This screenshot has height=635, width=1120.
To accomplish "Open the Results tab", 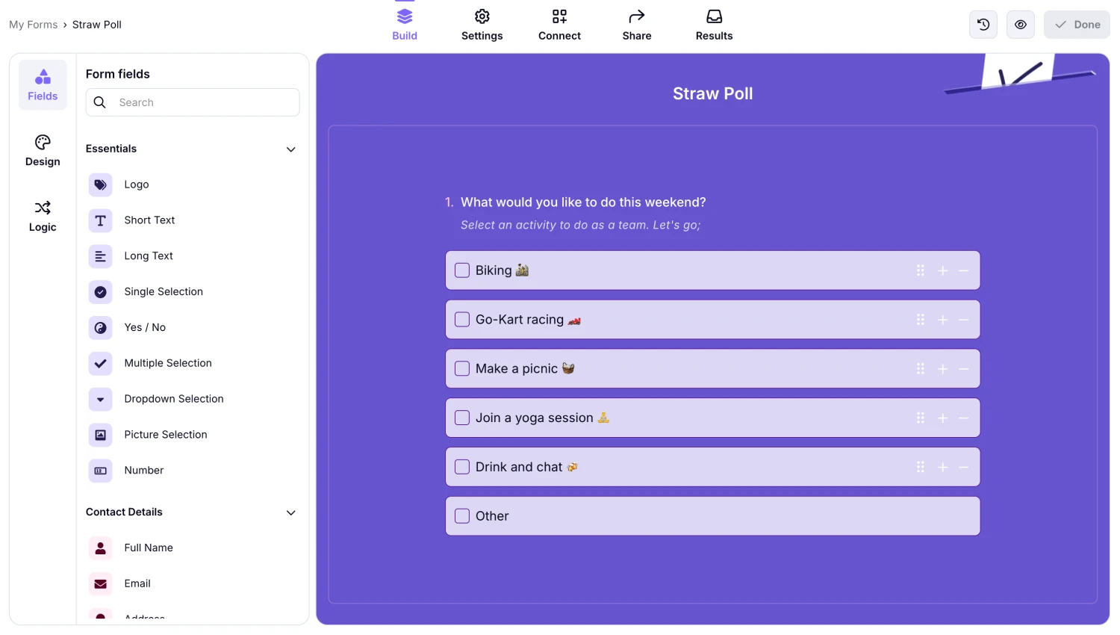I will click(x=714, y=24).
